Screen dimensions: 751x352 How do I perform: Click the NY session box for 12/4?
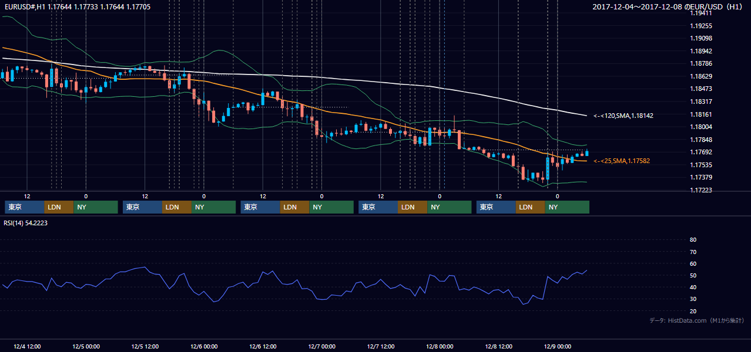(95, 207)
